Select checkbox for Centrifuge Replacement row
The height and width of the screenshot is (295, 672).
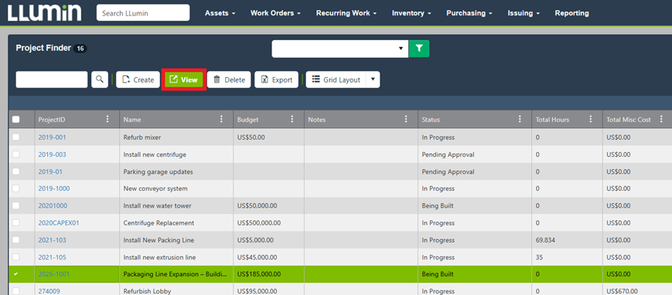[x=16, y=222]
